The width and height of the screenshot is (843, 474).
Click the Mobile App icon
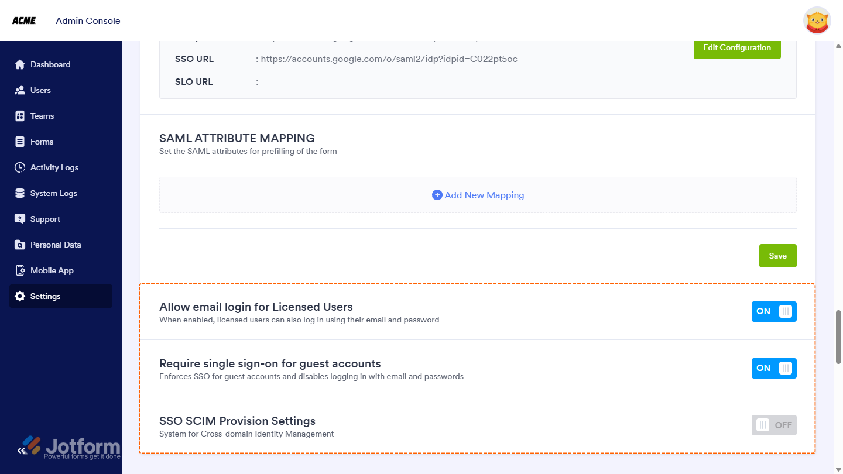click(20, 270)
